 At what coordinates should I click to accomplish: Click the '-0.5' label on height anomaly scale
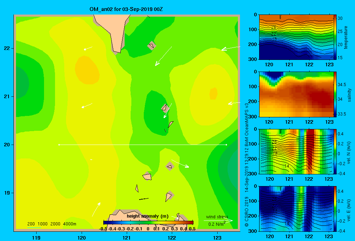[x=103, y=229]
